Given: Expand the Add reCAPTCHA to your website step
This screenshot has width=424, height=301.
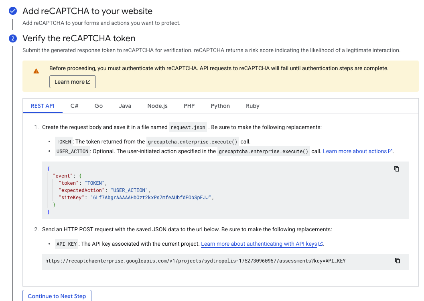Looking at the screenshot, I should [x=87, y=11].
